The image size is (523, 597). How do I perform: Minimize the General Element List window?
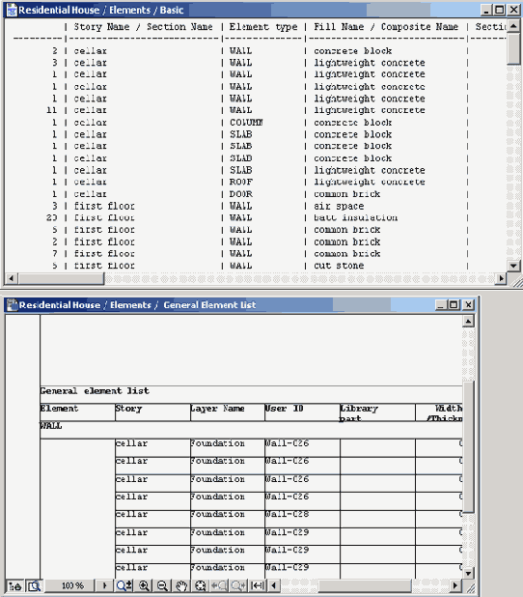pos(440,305)
